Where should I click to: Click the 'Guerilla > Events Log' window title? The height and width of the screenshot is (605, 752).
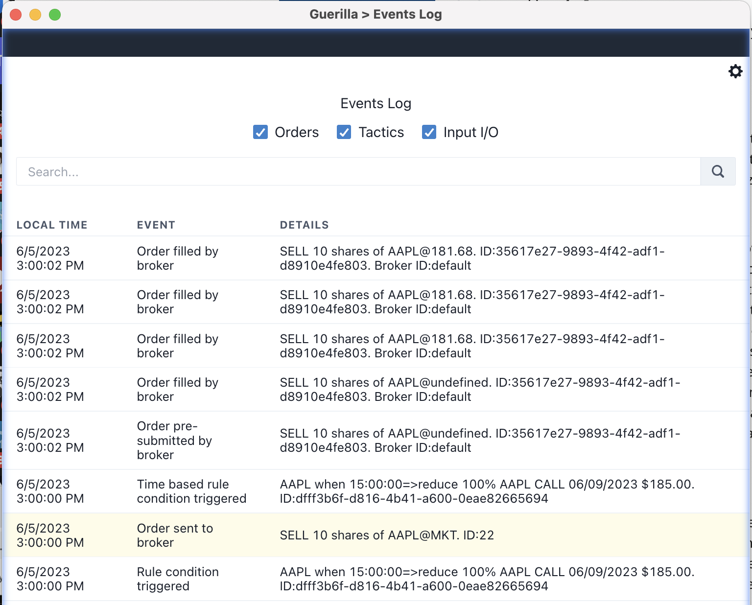click(376, 14)
